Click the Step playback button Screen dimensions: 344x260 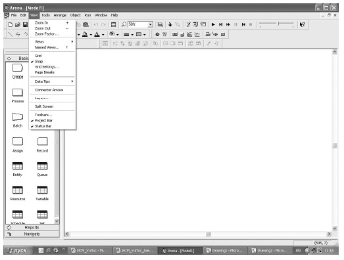(x=220, y=24)
